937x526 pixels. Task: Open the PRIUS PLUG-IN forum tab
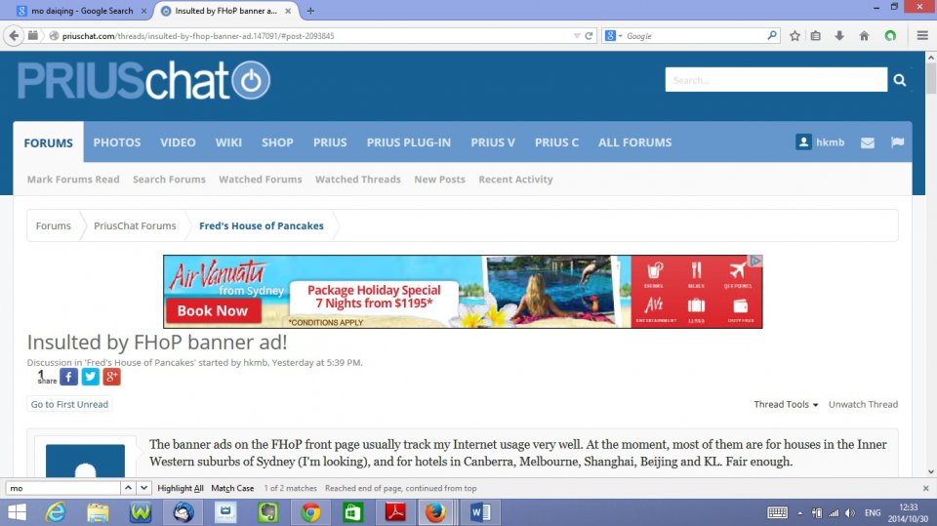point(408,142)
